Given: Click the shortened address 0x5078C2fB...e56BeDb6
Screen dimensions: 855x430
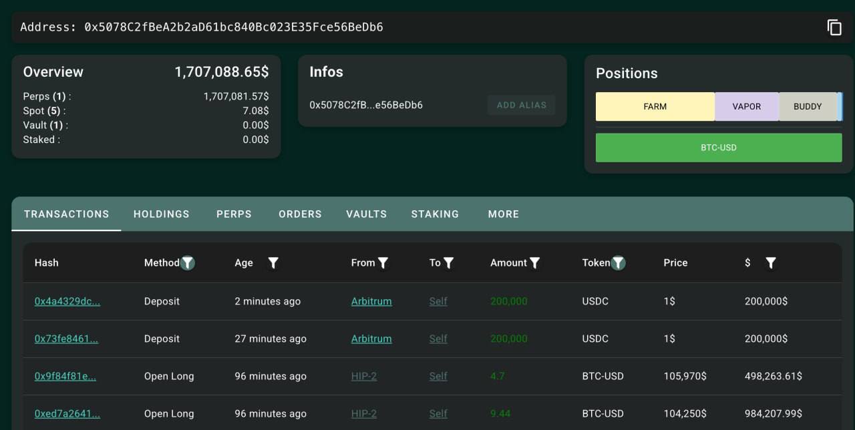Looking at the screenshot, I should tap(366, 105).
